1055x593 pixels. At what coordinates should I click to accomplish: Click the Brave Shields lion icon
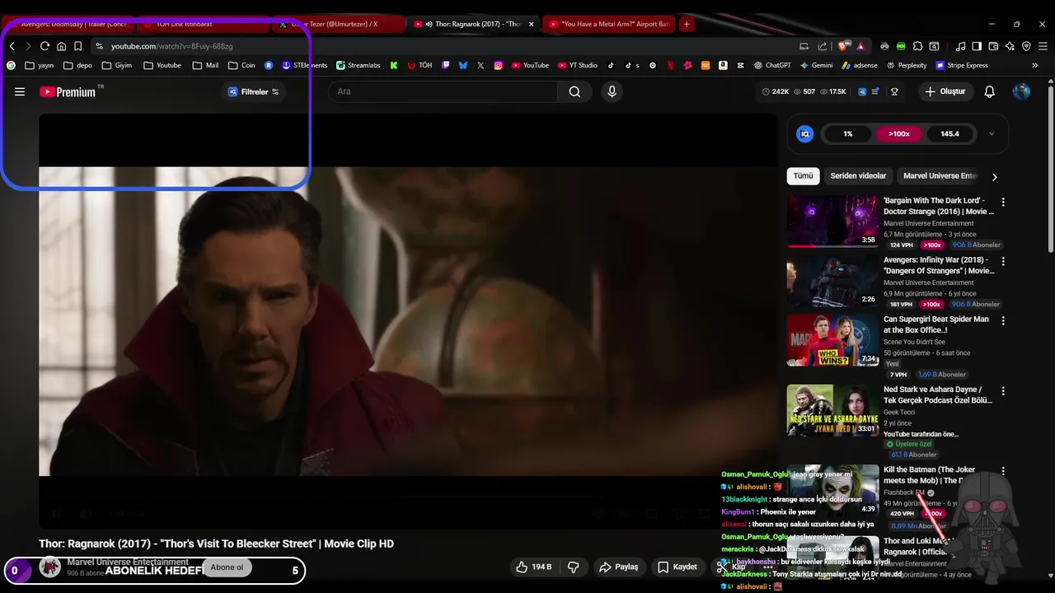(842, 46)
